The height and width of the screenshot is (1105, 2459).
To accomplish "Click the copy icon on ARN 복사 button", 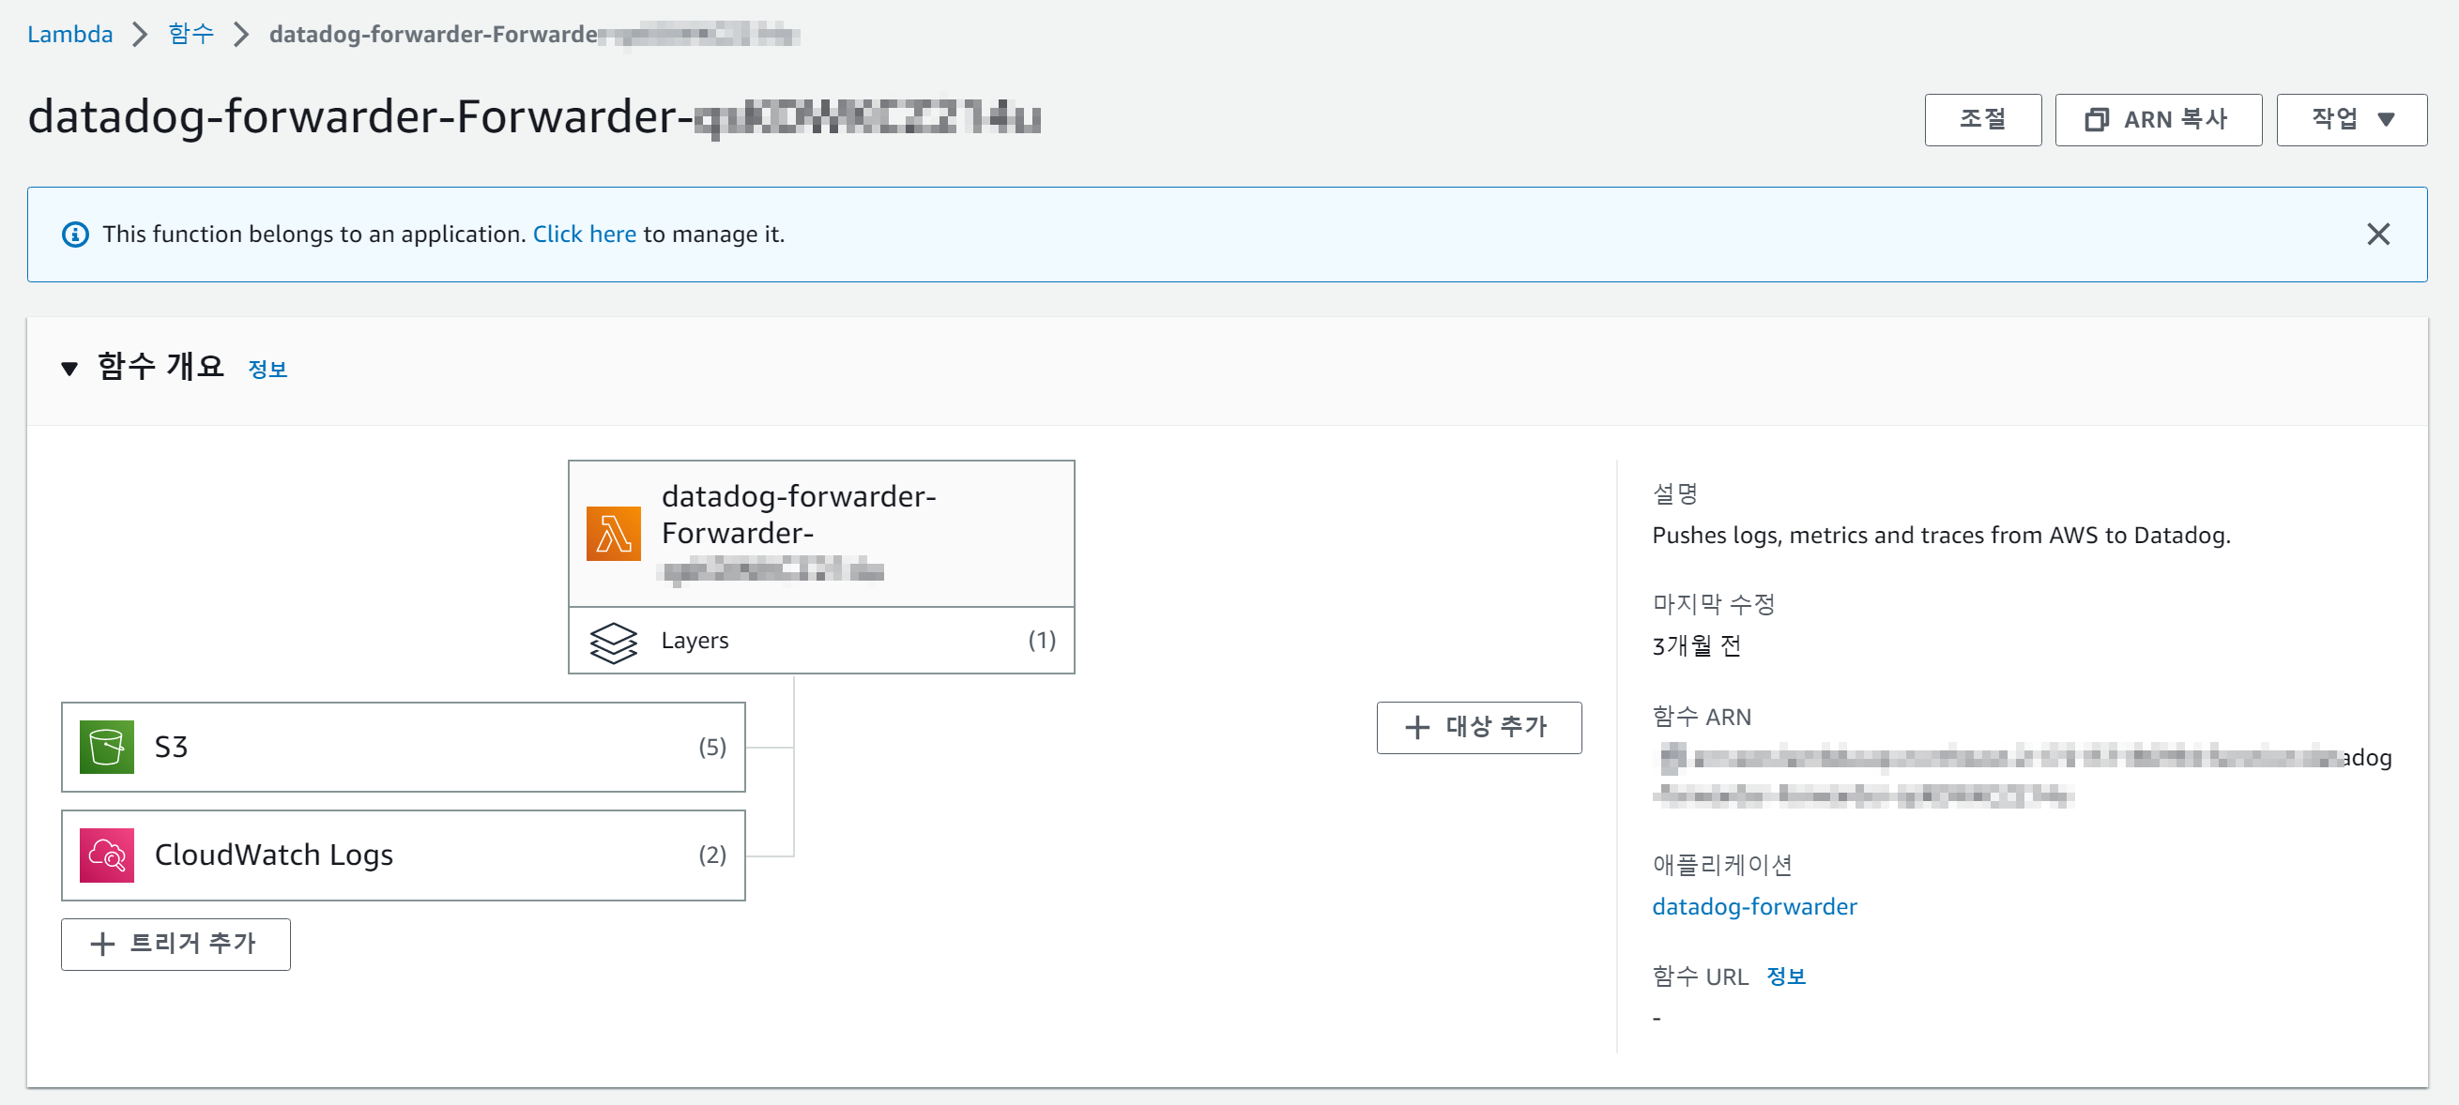I will (2097, 120).
